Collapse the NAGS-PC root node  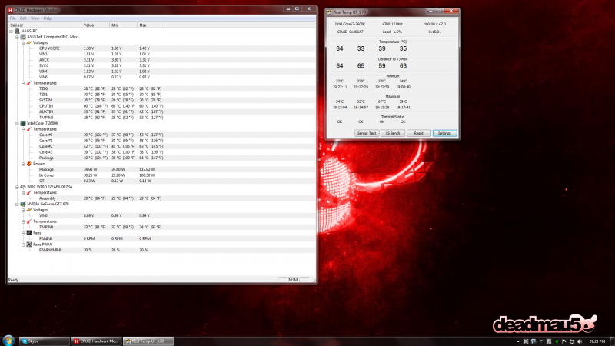tap(12, 31)
